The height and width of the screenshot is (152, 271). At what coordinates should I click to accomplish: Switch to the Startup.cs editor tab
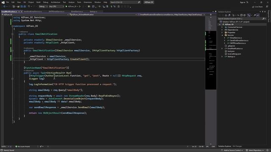coord(93,11)
